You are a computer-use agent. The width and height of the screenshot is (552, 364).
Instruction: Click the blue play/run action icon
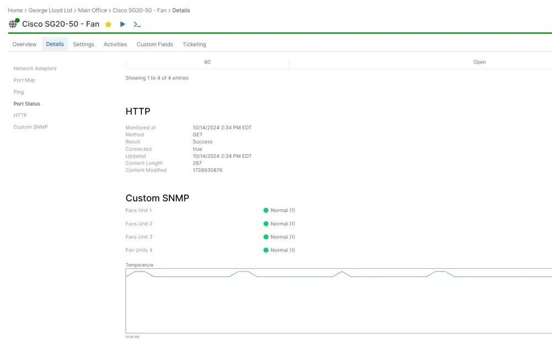(123, 24)
